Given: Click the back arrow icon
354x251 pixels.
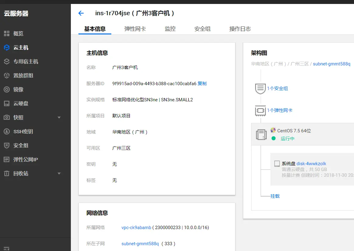Looking at the screenshot, I should tap(81, 13).
